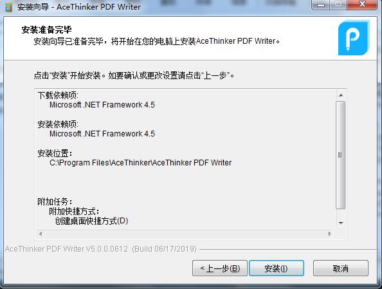The image size is (382, 289).
Task: Go back with the 上一步(B) button
Action: click(x=220, y=268)
